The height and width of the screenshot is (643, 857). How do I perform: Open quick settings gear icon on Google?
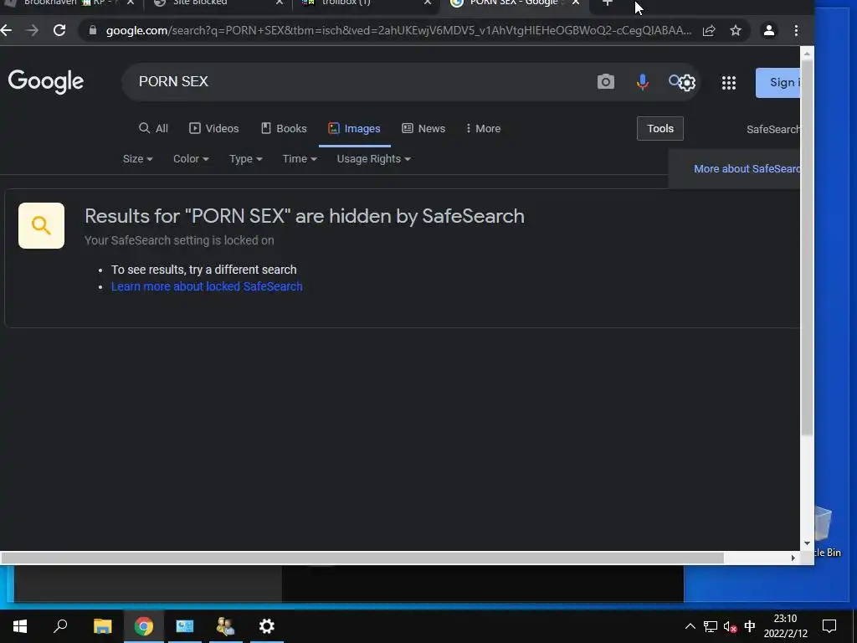pyautogui.click(x=687, y=83)
